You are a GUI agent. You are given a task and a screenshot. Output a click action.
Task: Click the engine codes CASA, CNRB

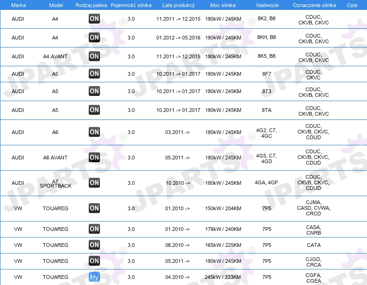tap(313, 230)
